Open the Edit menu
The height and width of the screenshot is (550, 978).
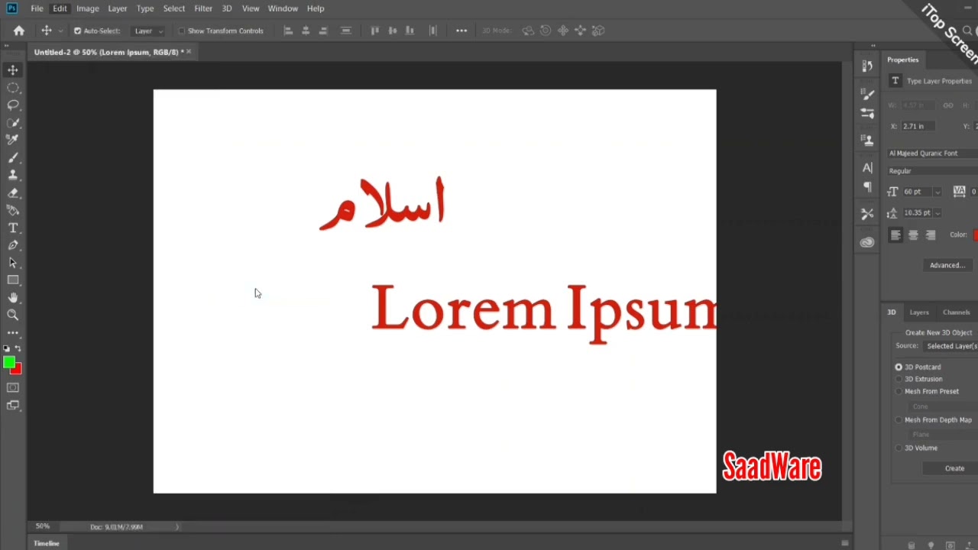coord(60,8)
